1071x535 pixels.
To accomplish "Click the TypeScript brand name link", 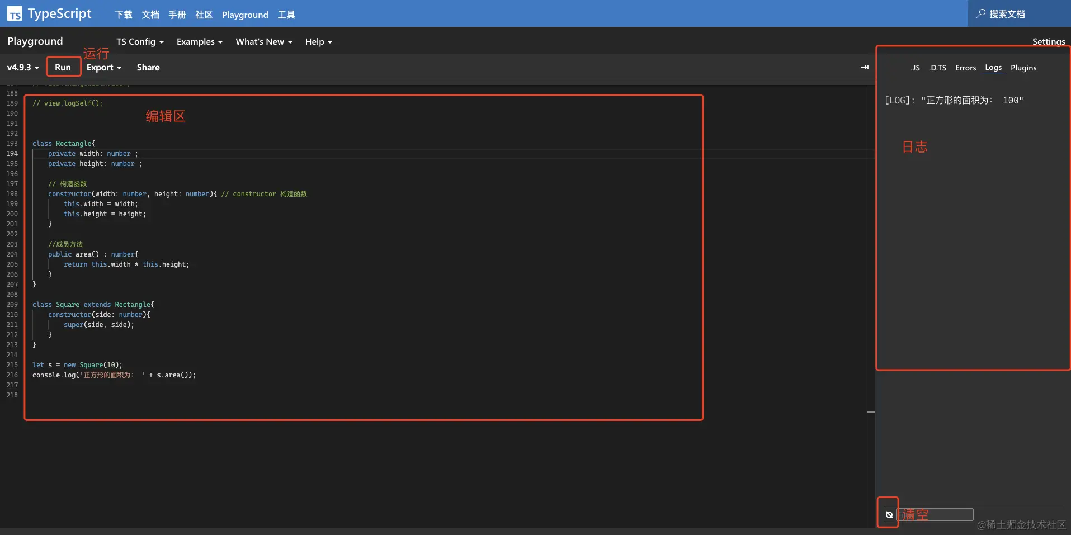I will [x=59, y=13].
